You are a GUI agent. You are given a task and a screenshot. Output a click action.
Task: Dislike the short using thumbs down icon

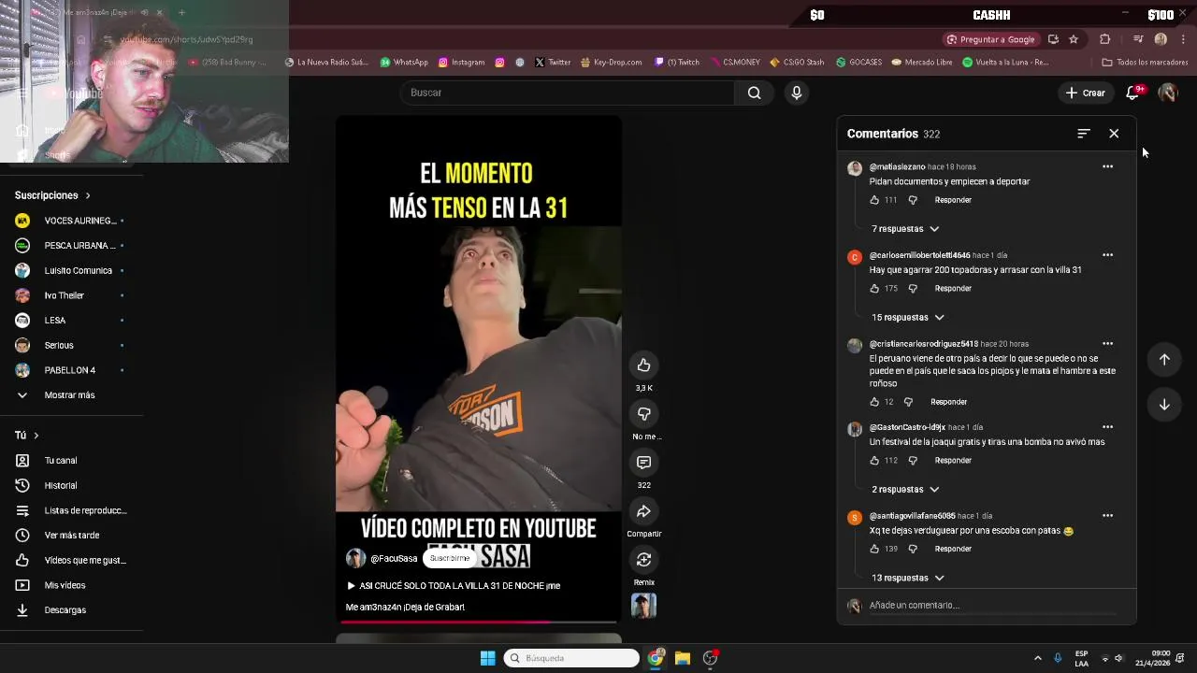(x=643, y=413)
